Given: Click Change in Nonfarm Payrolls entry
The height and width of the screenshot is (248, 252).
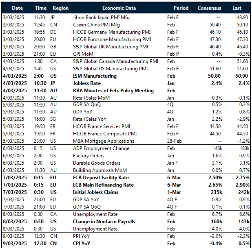Looking at the screenshot, I should [x=104, y=222].
